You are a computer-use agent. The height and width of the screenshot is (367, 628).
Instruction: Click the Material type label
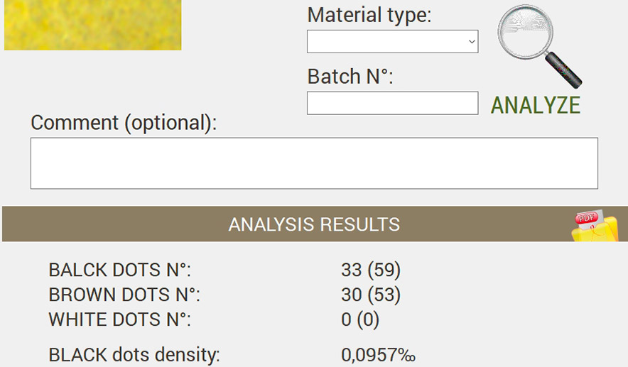coord(369,15)
